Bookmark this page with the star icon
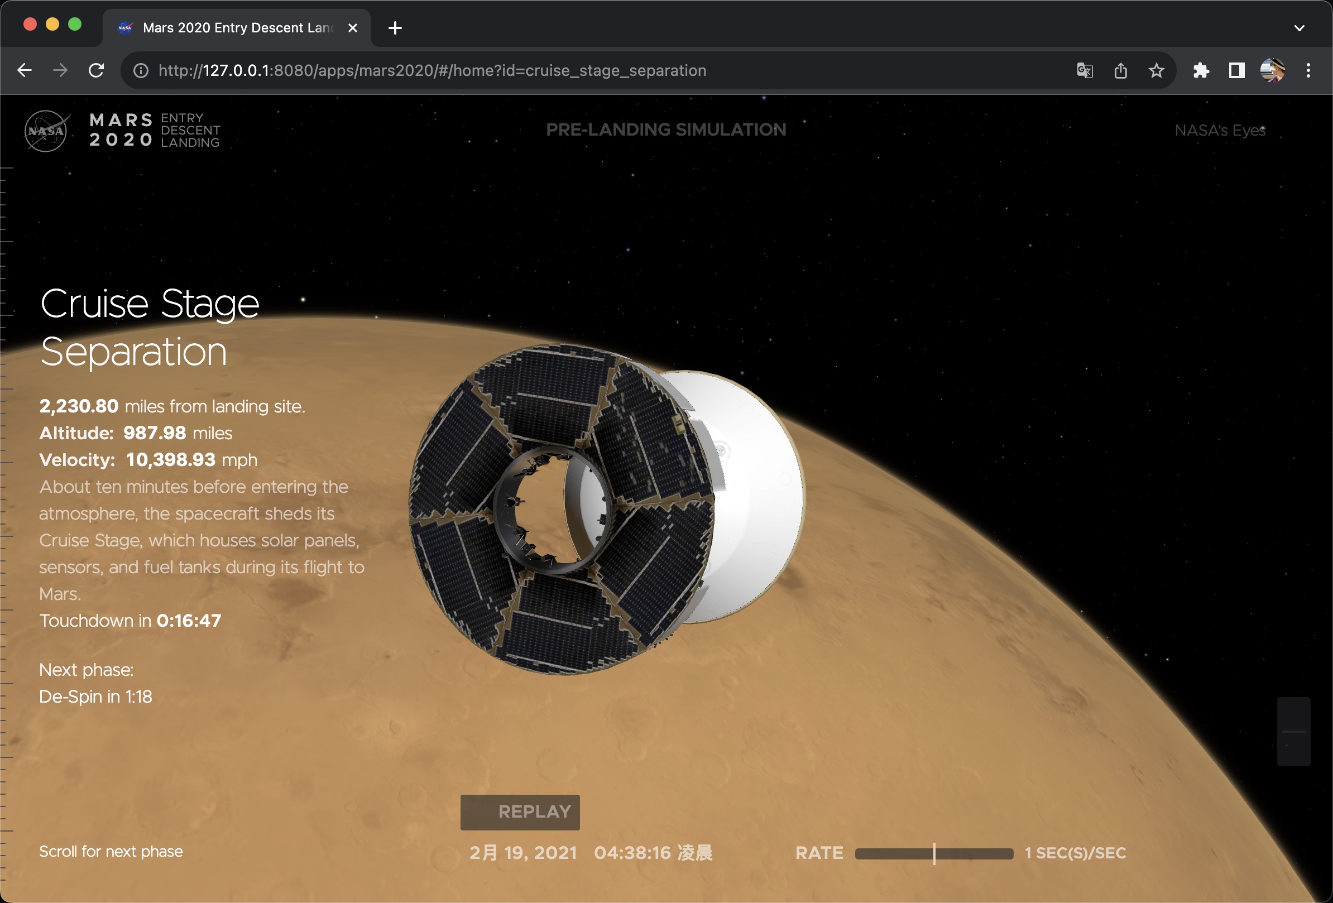Image resolution: width=1333 pixels, height=903 pixels. pyautogui.click(x=1157, y=70)
